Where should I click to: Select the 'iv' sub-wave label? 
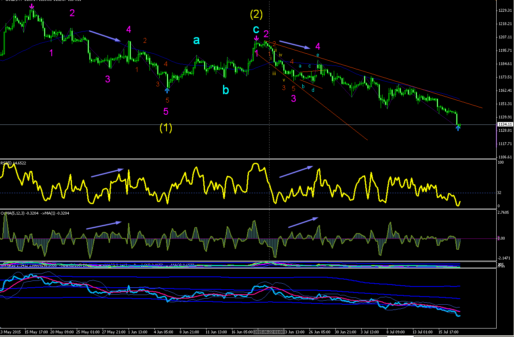[x=280, y=54]
